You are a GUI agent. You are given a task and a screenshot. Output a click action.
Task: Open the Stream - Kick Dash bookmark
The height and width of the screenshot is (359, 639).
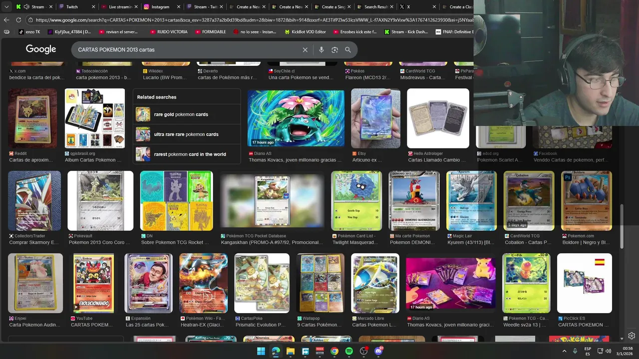406,32
